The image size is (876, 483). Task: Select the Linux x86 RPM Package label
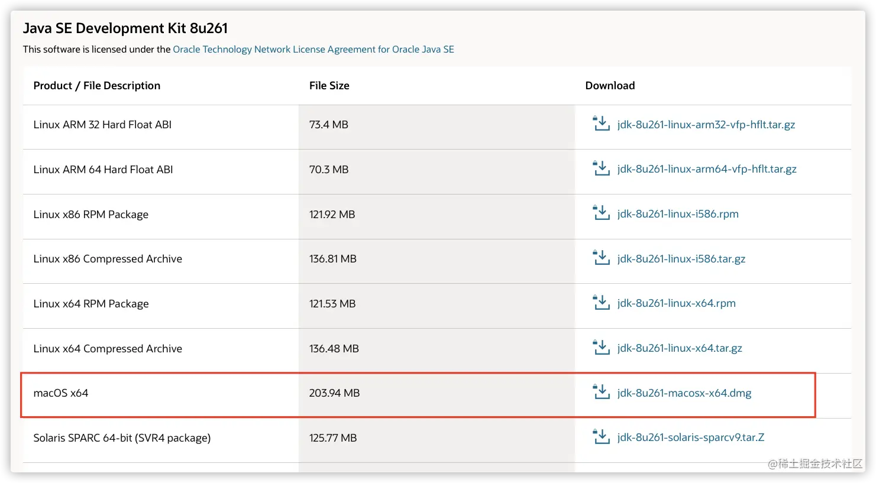pos(91,215)
